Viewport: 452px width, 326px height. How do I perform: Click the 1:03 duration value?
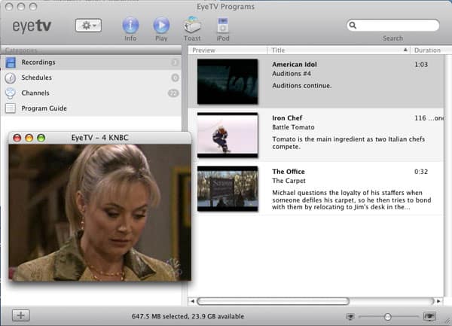pos(421,65)
